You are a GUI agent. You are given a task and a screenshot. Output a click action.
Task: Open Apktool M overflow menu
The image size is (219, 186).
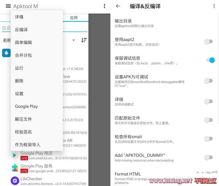(104, 6)
